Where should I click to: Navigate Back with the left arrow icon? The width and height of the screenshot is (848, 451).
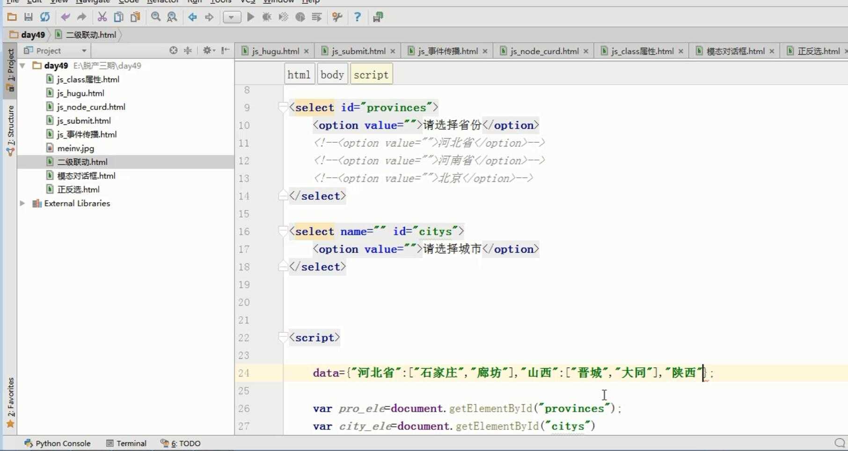coord(192,17)
